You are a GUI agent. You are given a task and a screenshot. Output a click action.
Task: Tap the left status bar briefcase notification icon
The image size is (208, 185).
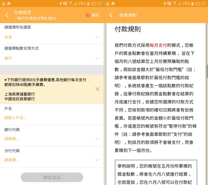click(9, 4)
